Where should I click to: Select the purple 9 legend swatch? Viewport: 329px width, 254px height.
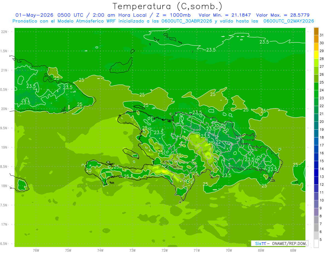[x=316, y=204]
